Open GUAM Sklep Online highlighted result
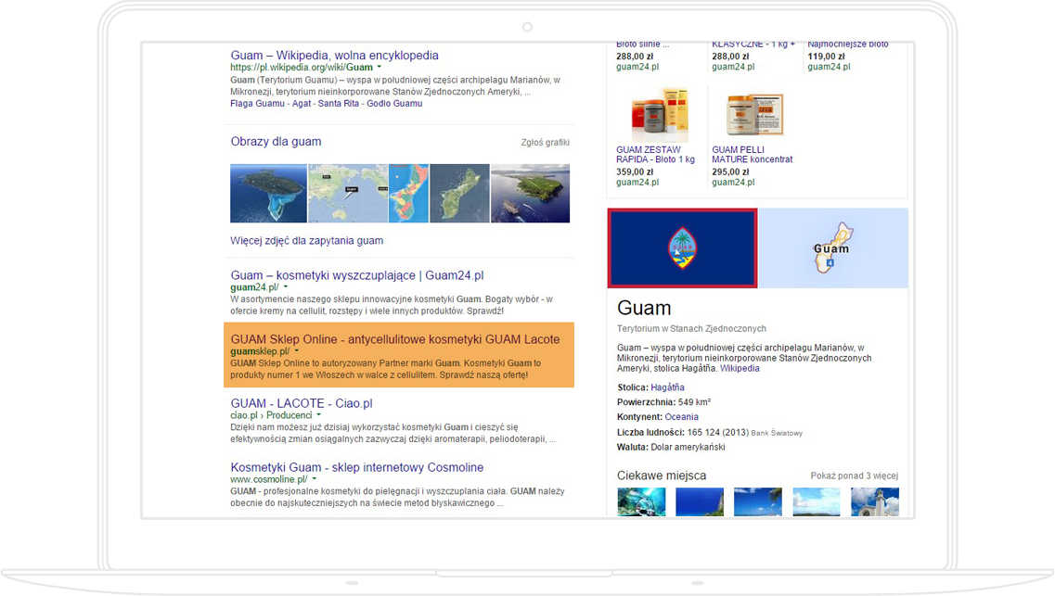Image resolution: width=1055 pixels, height=596 pixels. (x=395, y=339)
